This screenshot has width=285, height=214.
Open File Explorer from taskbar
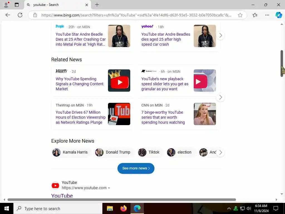click(110, 208)
